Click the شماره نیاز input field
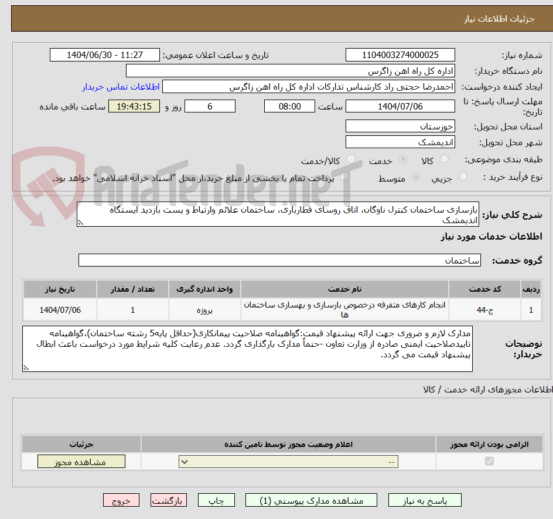This screenshot has height=519, width=553. pyautogui.click(x=400, y=54)
